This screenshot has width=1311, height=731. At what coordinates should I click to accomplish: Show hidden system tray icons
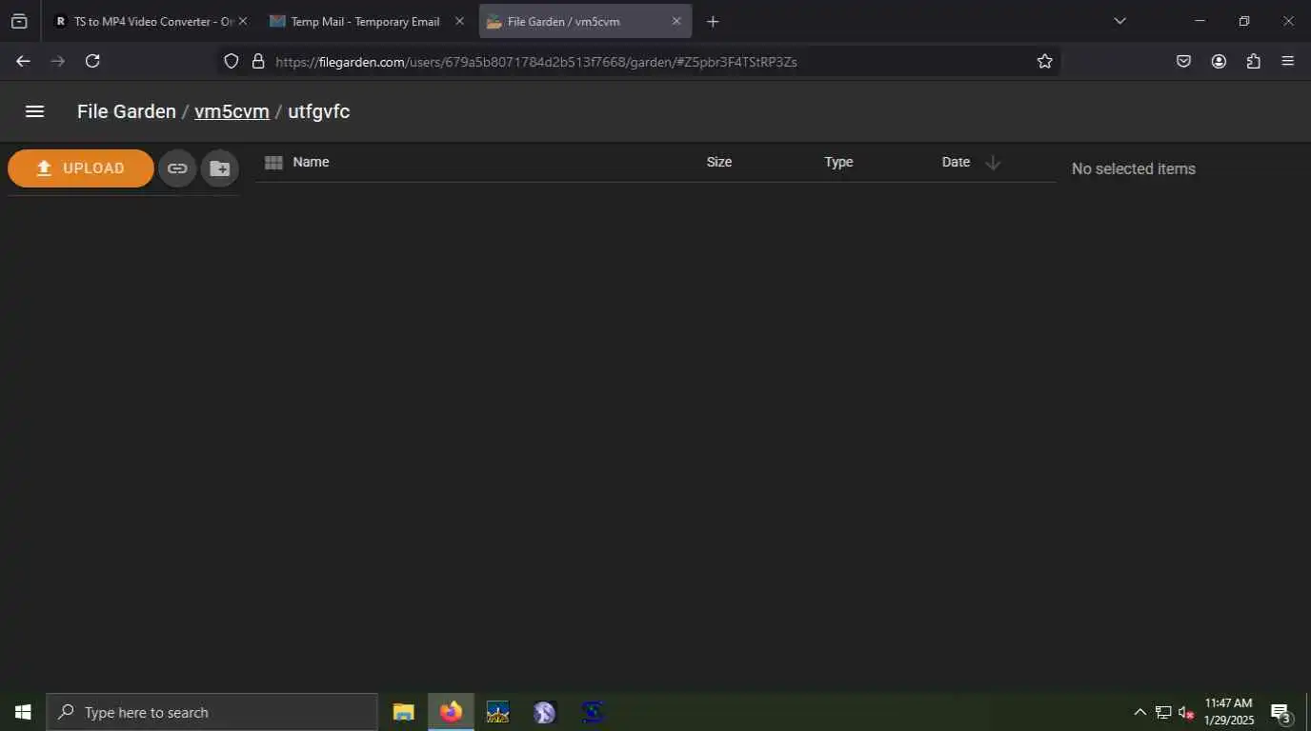pos(1140,712)
